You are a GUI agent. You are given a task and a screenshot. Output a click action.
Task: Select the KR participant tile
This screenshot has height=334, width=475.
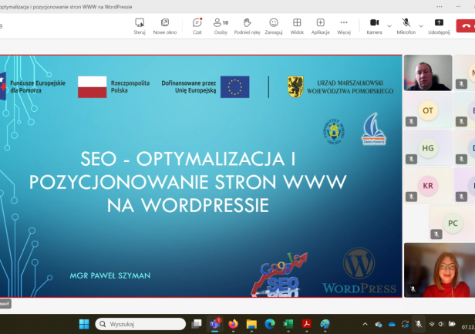pyautogui.click(x=428, y=185)
